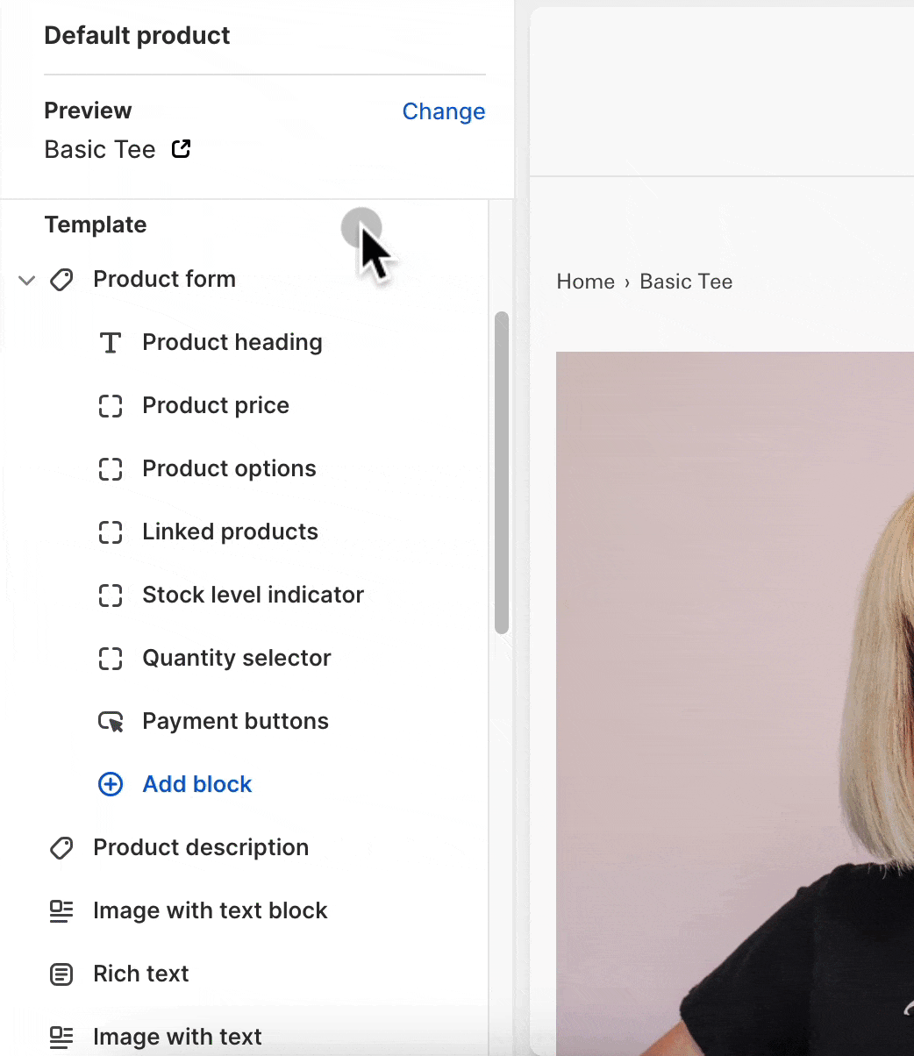Screen dimensions: 914x1056
Task: Click the Rich text section icon
Action: click(61, 974)
